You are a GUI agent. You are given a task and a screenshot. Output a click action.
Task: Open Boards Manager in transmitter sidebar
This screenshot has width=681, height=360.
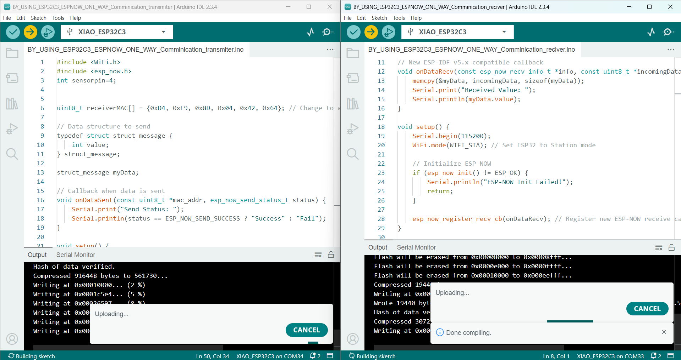pyautogui.click(x=12, y=78)
